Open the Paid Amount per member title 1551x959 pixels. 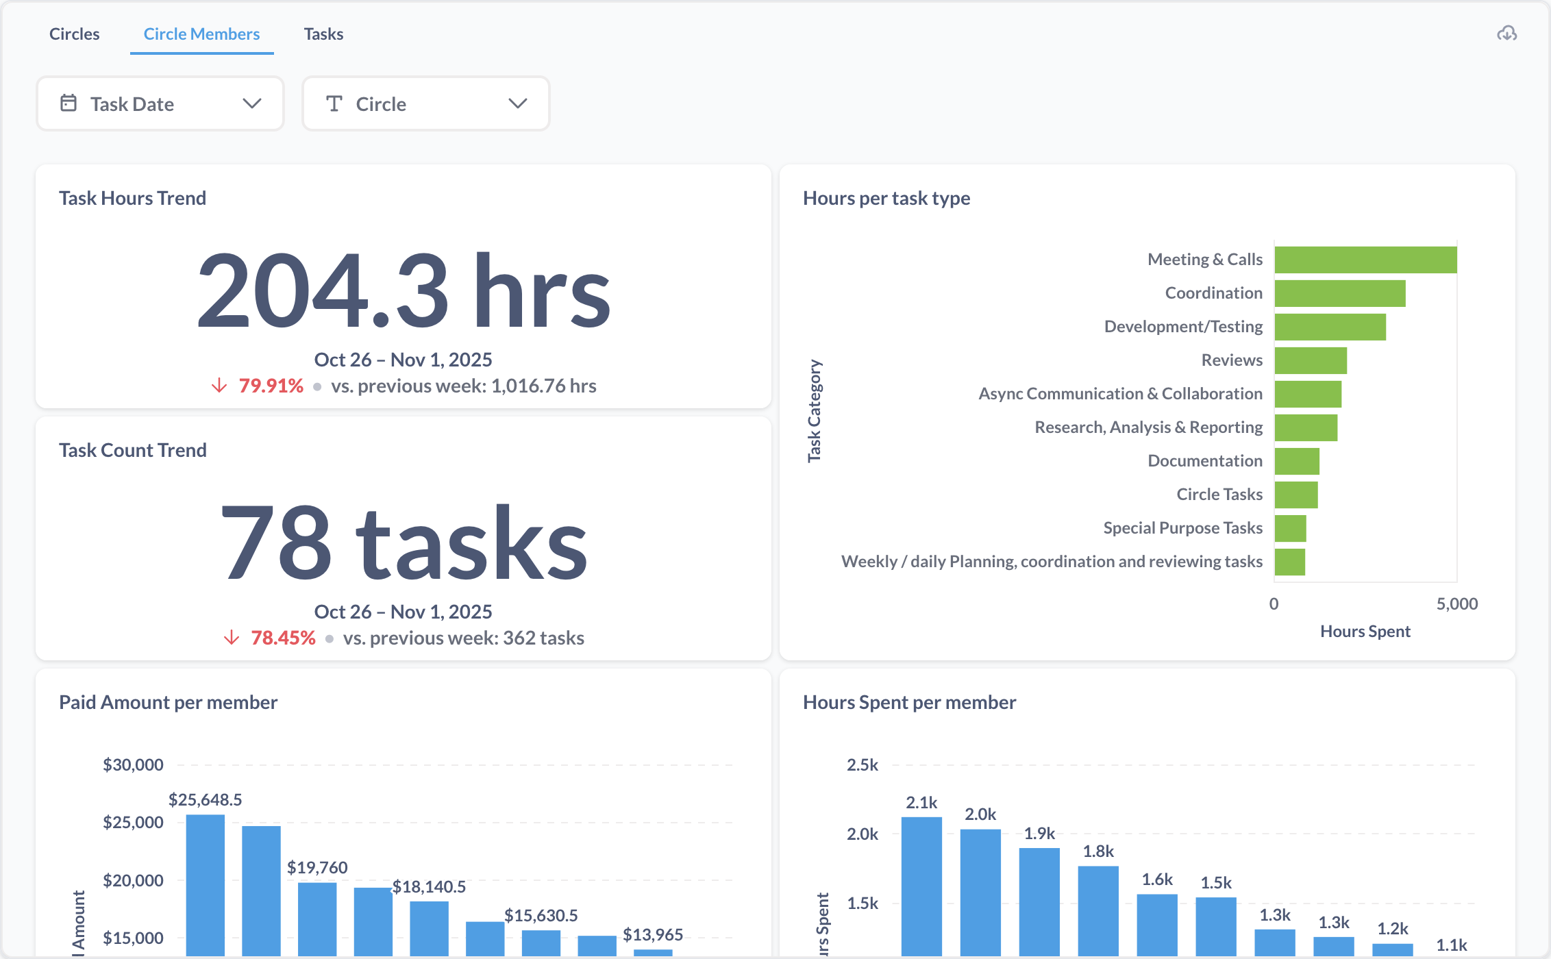coord(168,702)
